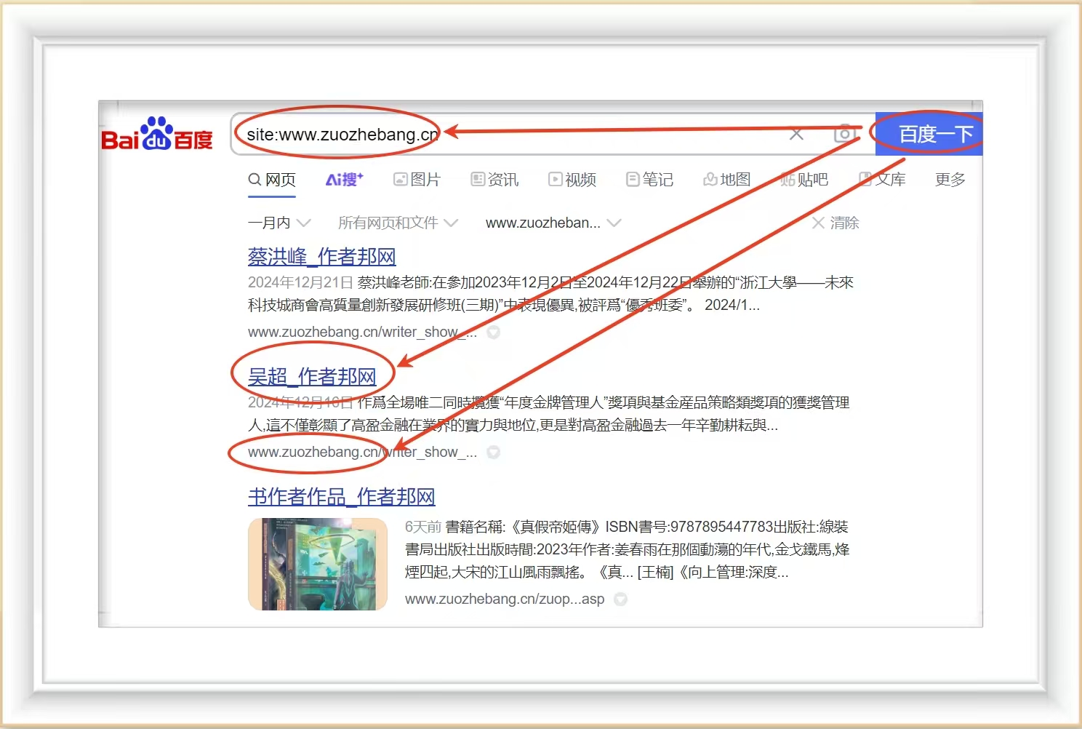The image size is (1082, 729).
Task: Open the 地图 tab
Action: click(x=726, y=180)
